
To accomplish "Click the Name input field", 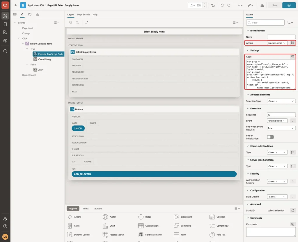I will click(281, 37).
